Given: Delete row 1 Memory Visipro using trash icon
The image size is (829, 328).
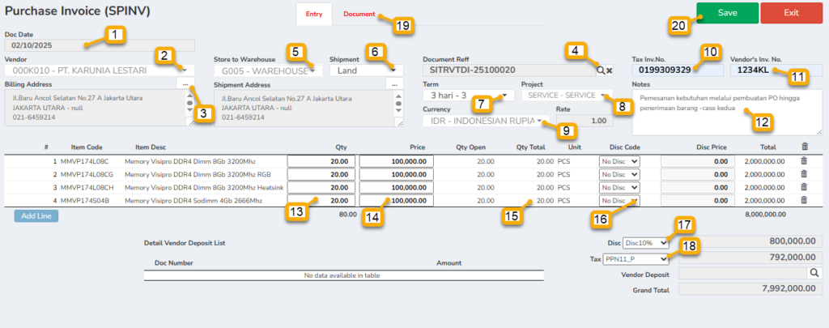Looking at the screenshot, I should tap(804, 161).
